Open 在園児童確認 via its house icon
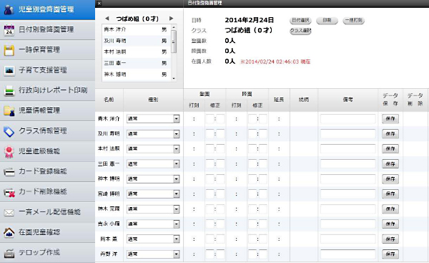This screenshot has width=429, height=263. pos(9,233)
